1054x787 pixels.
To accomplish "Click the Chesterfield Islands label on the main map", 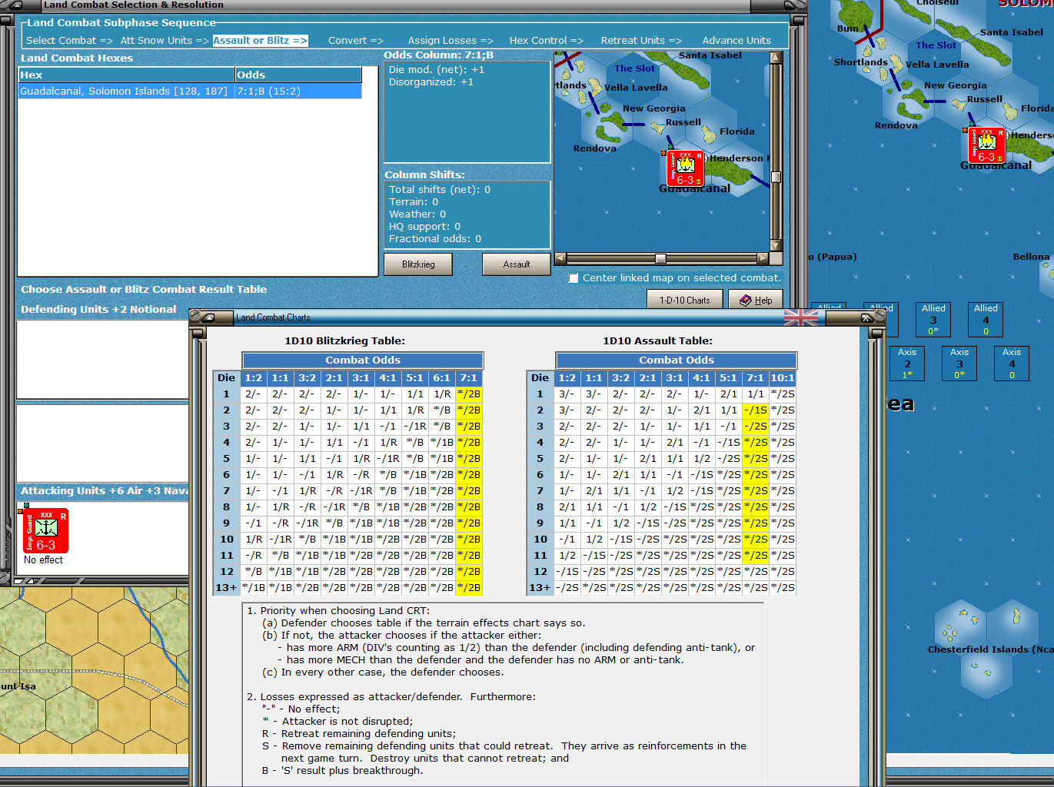I will [x=990, y=649].
